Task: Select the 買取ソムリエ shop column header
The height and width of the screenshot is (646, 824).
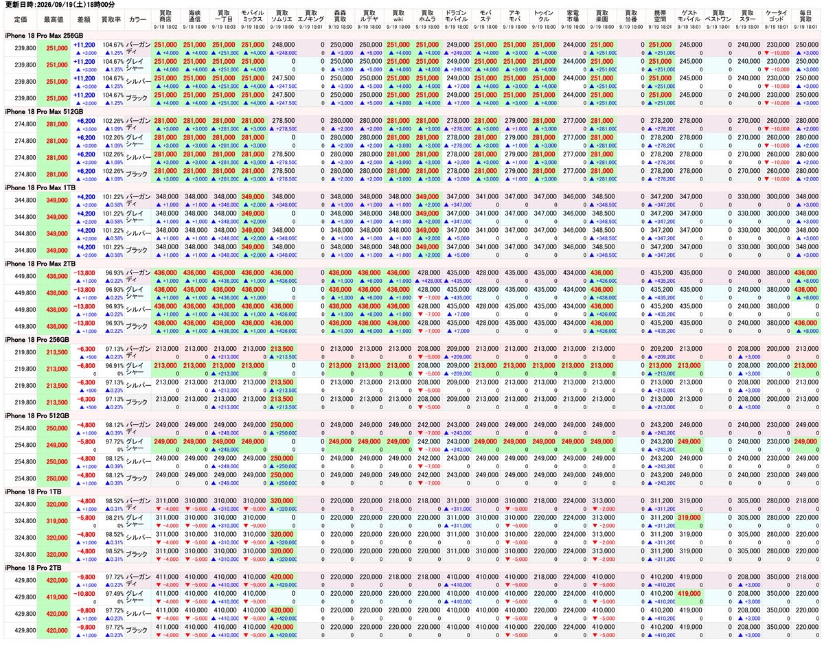Action: (x=282, y=16)
